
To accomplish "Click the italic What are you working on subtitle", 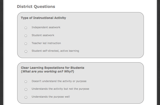I will [47, 71].
